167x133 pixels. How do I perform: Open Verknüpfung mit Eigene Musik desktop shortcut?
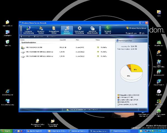53,123
